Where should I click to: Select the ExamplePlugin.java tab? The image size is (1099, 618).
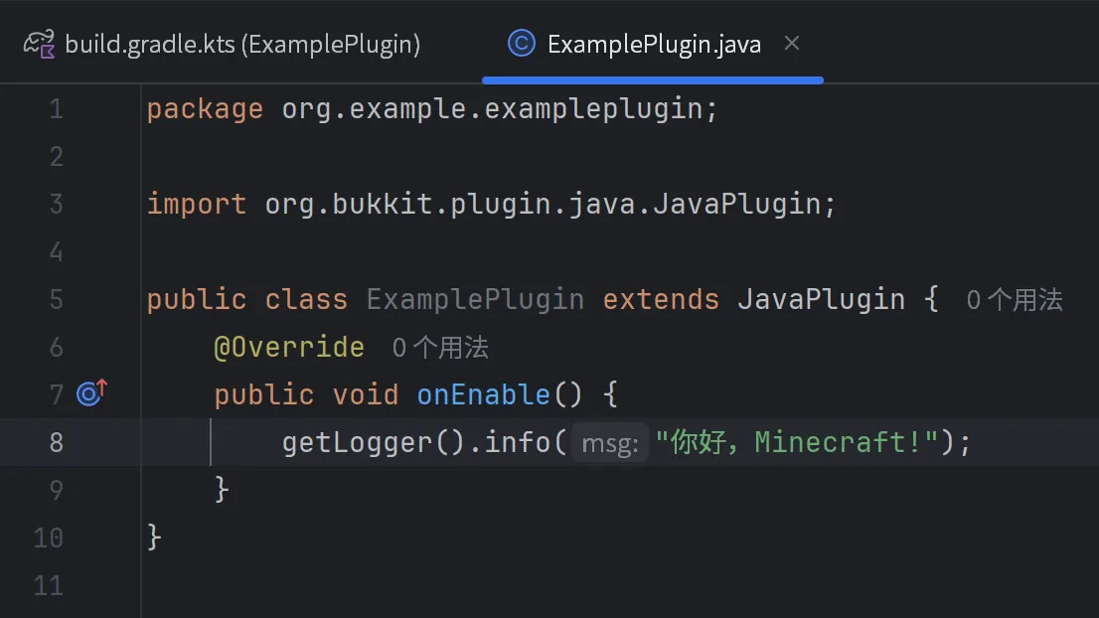coord(653,44)
